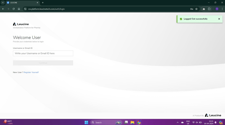Bookmark this page with the star icon
The image size is (225, 125).
pyautogui.click(x=197, y=9)
